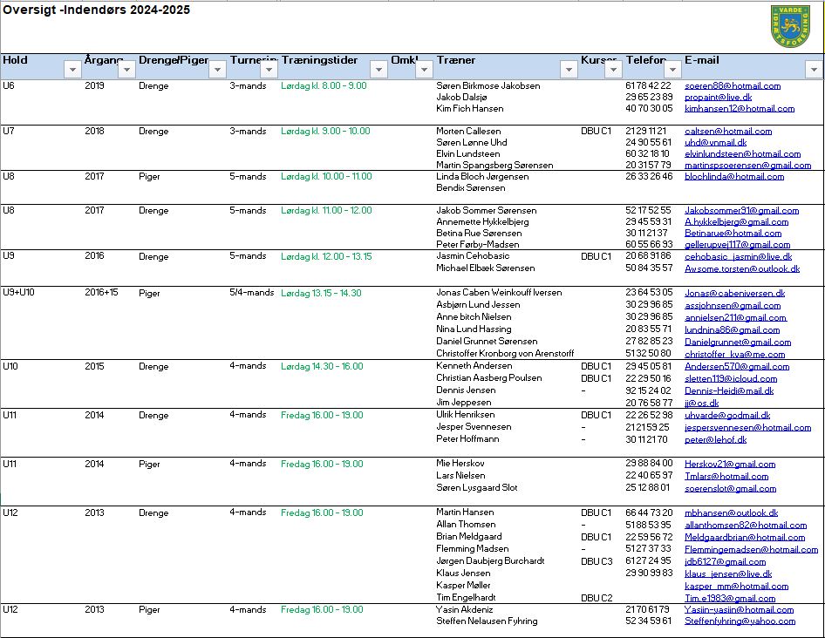Open email link uhd@vnmail.dk
The image size is (825, 638).
click(x=716, y=143)
